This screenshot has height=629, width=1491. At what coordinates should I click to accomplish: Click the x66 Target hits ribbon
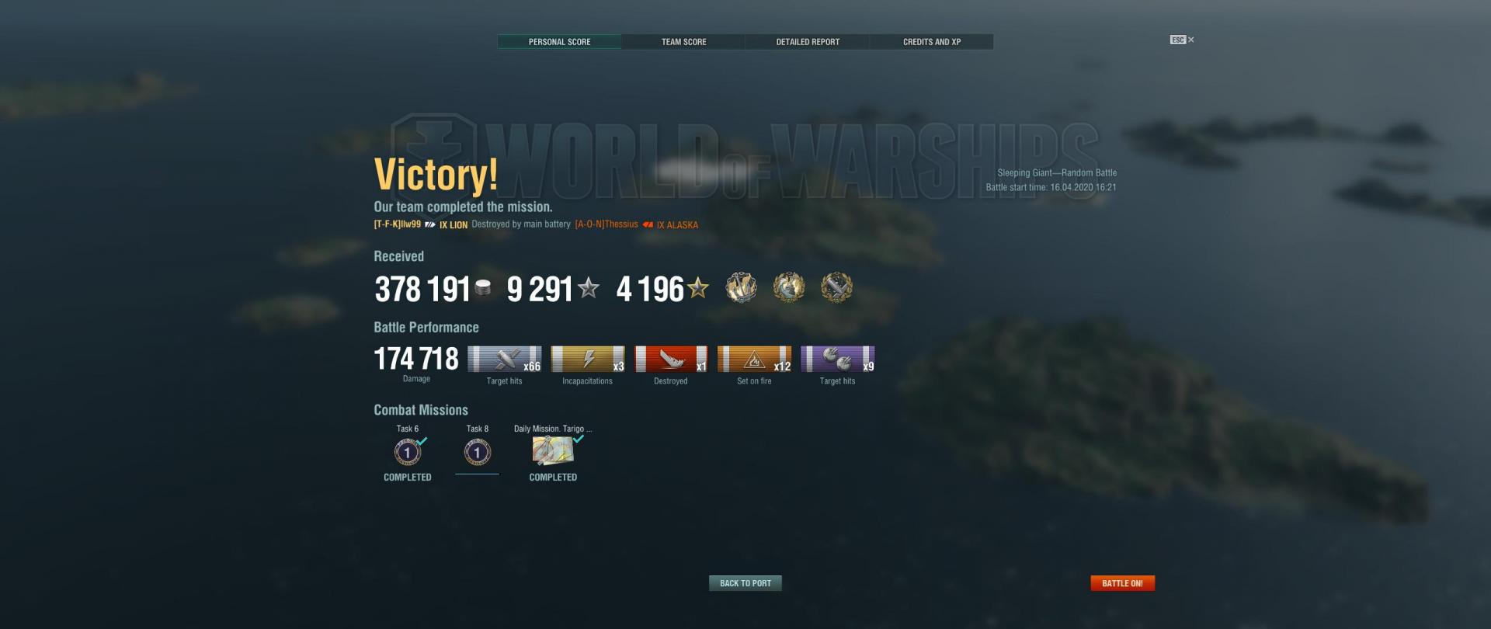click(x=505, y=360)
